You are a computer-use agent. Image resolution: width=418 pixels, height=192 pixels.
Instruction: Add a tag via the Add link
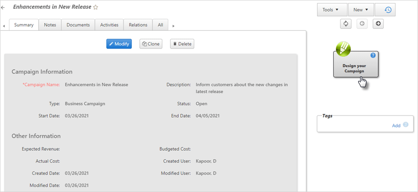pos(396,126)
